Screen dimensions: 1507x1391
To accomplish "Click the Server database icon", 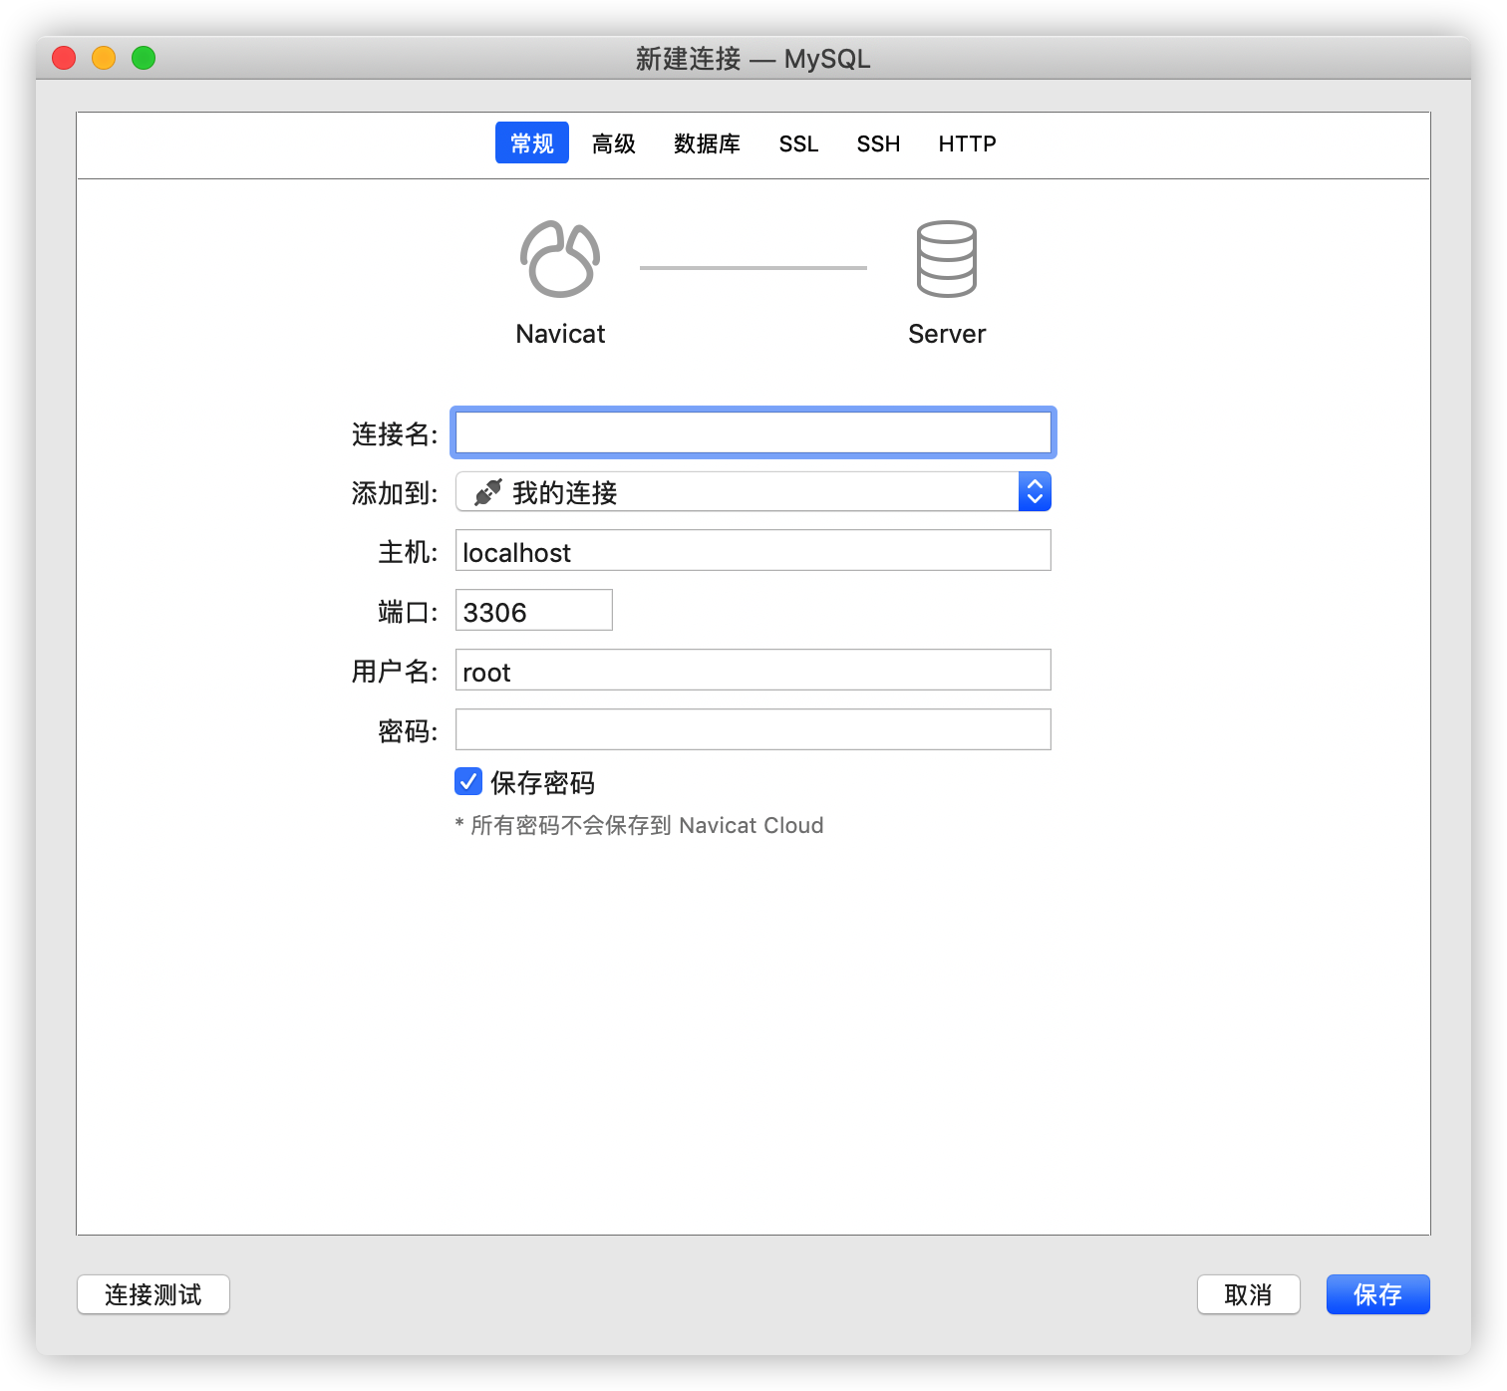I will 946,259.
